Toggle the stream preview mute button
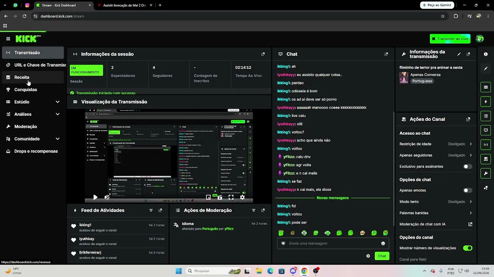The image size is (494, 277). pos(107,197)
